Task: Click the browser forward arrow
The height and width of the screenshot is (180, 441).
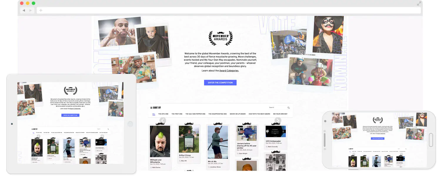Action: pyautogui.click(x=30, y=10)
